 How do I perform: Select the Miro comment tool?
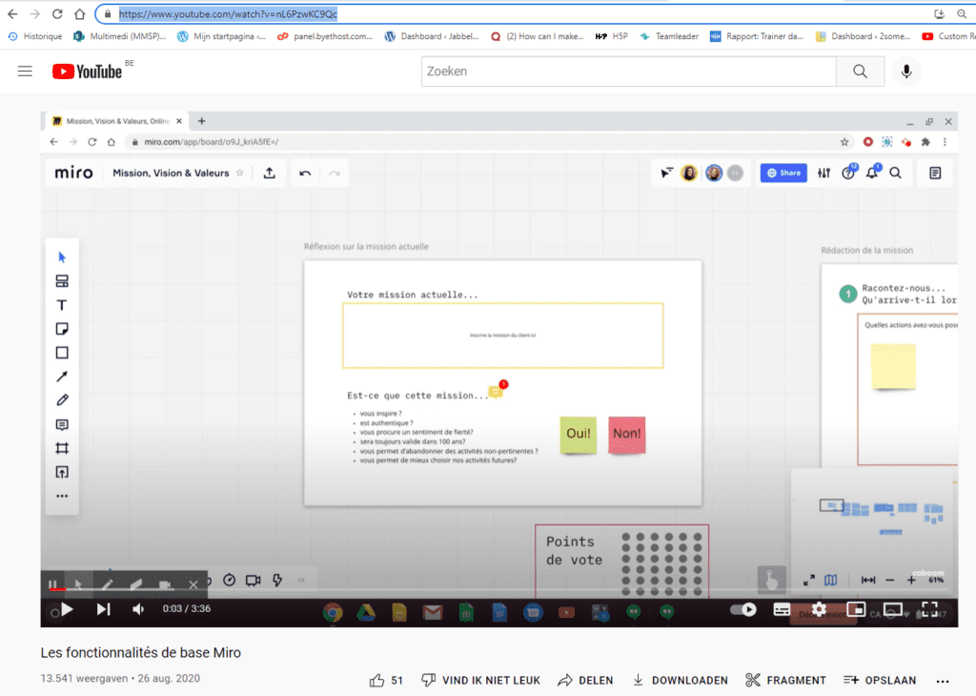tap(62, 424)
